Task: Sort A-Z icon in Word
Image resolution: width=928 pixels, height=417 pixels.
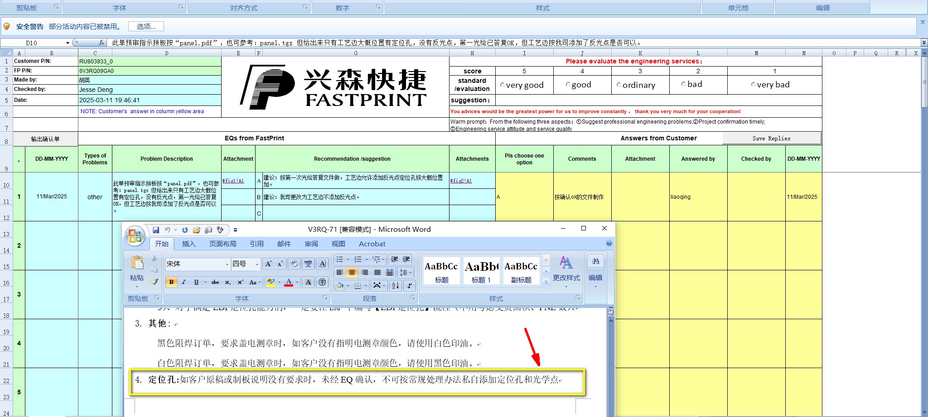Action: 396,286
